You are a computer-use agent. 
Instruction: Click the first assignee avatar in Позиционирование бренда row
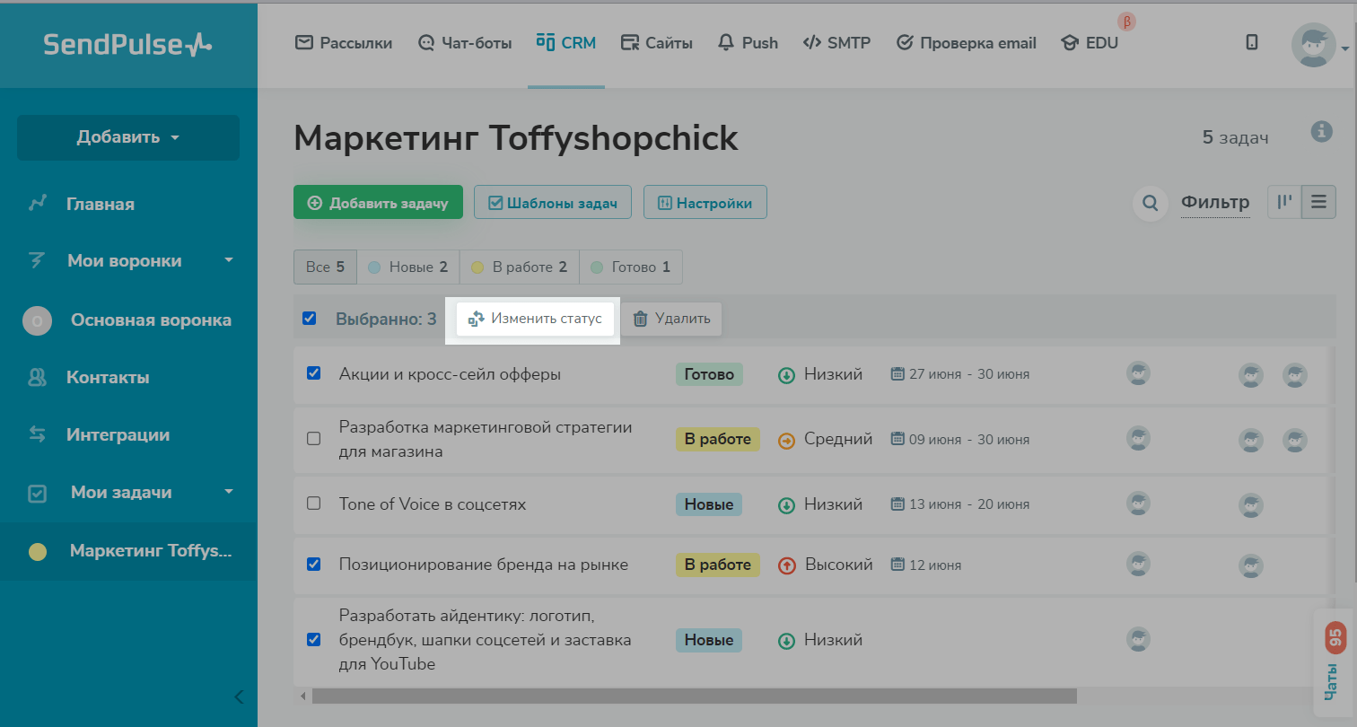[1138, 565]
